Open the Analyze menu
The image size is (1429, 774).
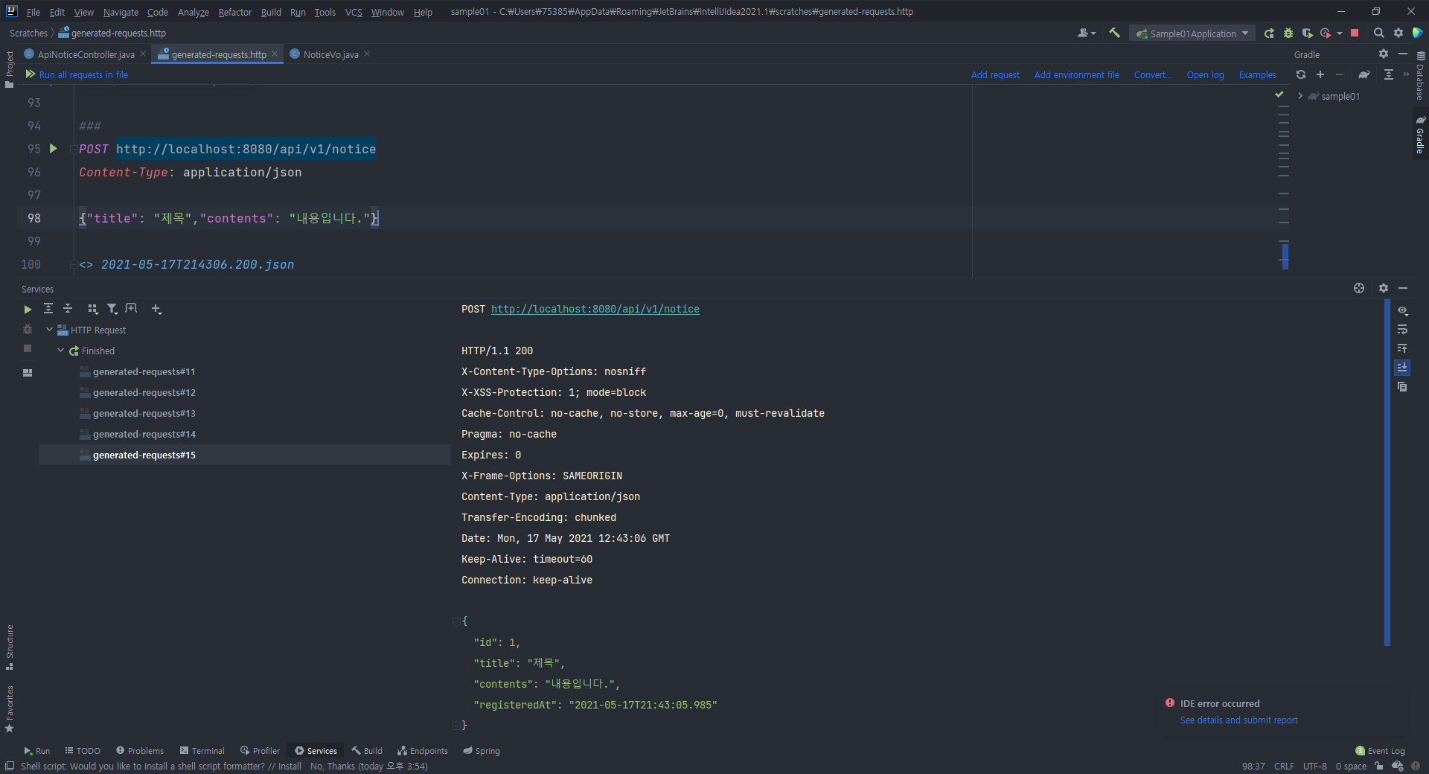193,12
